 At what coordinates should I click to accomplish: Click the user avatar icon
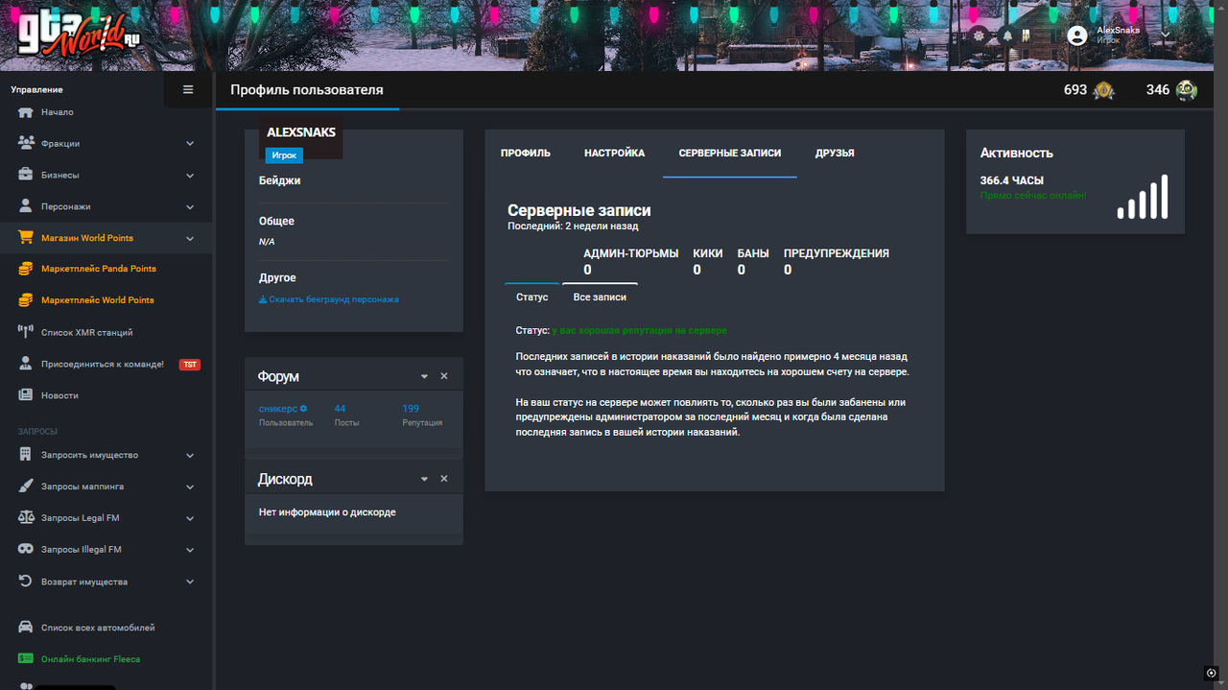[1077, 36]
